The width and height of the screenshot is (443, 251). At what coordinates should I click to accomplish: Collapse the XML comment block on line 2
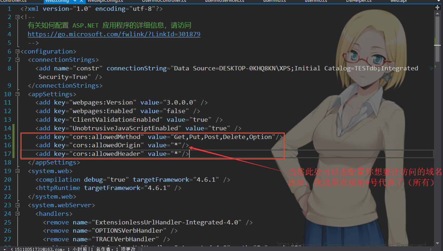click(x=18, y=17)
